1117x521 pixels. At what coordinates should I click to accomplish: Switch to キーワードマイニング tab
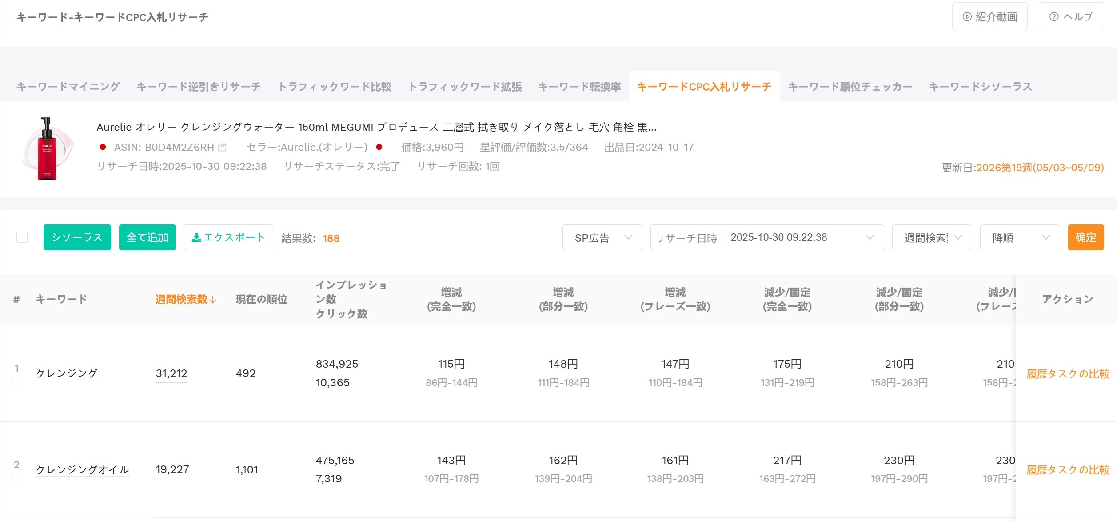coord(68,87)
